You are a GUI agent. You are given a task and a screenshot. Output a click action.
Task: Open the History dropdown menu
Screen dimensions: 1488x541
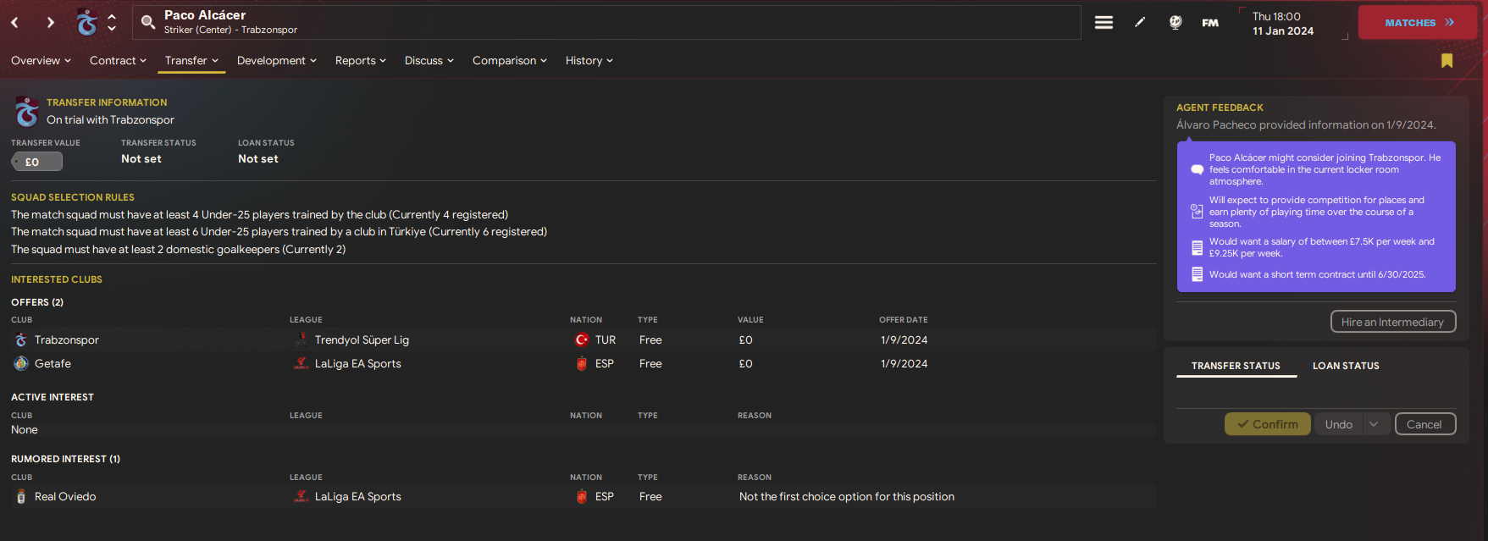[589, 60]
